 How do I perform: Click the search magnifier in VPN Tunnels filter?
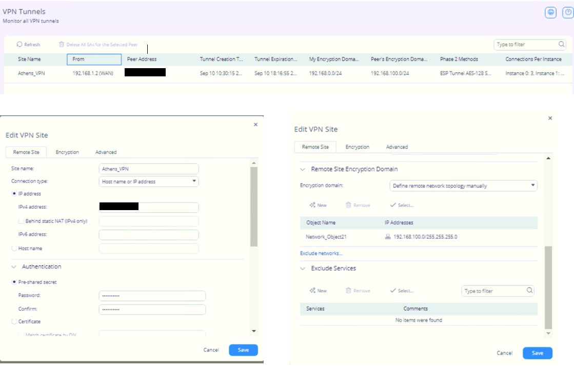click(561, 44)
